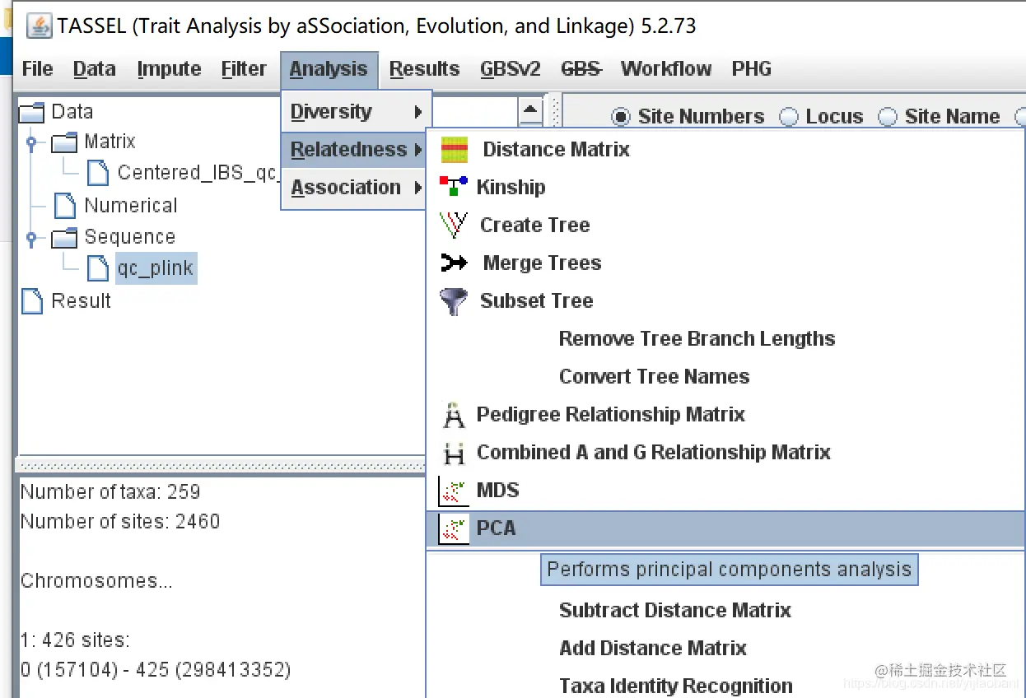The height and width of the screenshot is (698, 1026).
Task: Open the Impute menu
Action: point(170,69)
